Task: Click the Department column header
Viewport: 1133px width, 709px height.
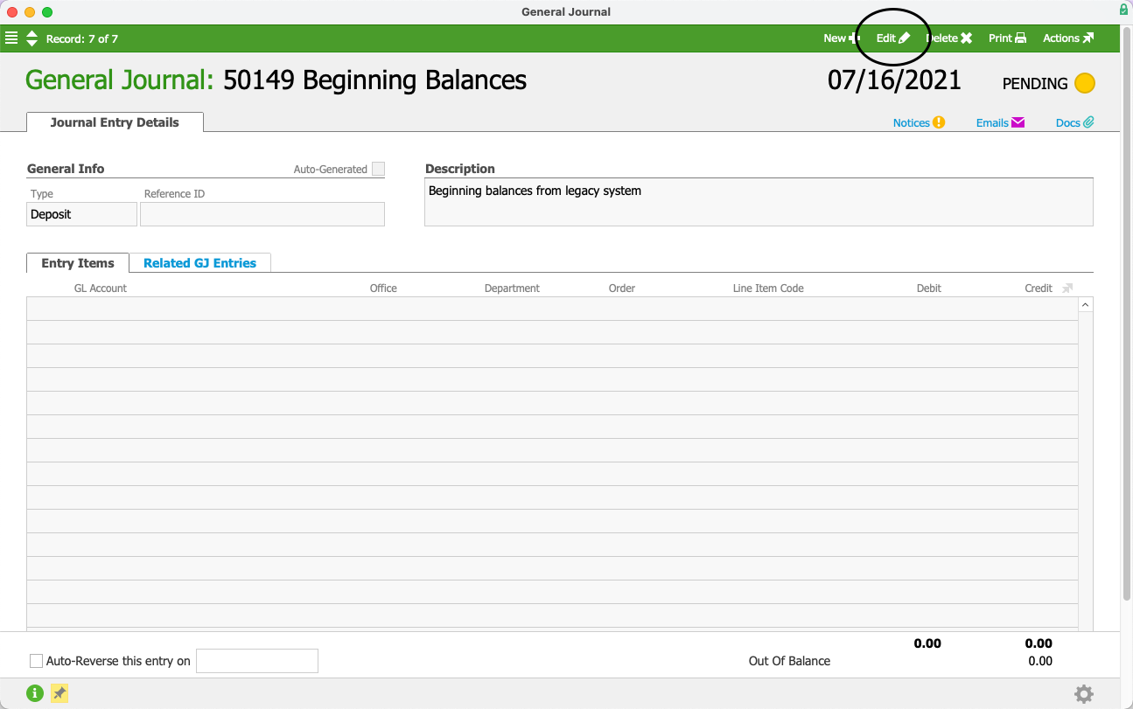Action: (512, 288)
